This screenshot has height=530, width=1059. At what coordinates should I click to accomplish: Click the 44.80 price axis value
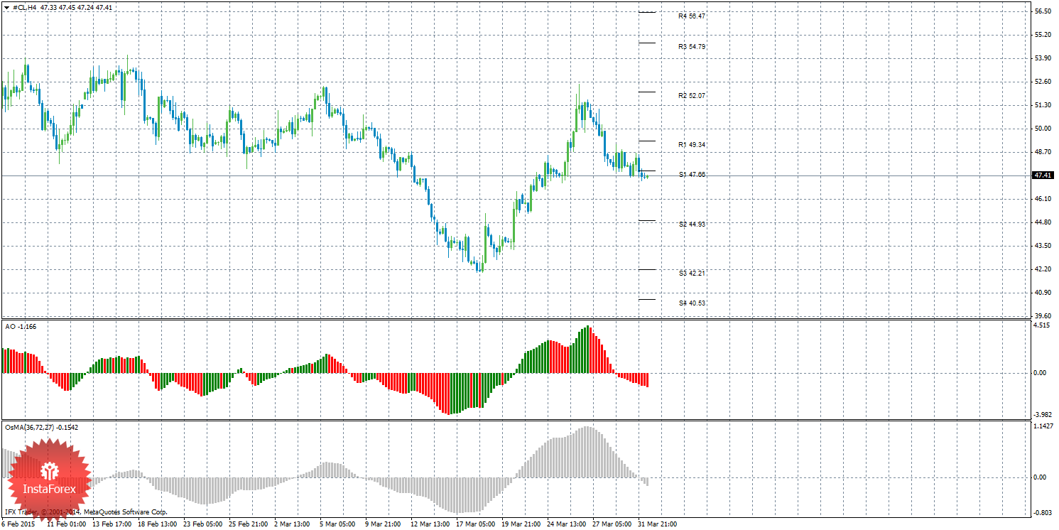1043,222
